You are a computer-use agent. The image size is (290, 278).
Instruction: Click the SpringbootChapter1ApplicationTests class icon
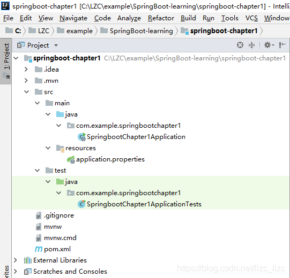[x=81, y=204]
